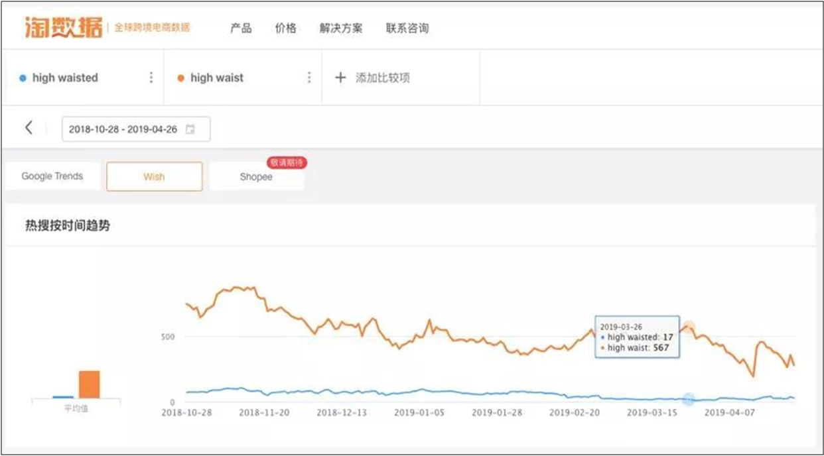Viewport: 824px width, 456px height.
Task: Click the blue dot beside high waisted
Action: (23, 78)
